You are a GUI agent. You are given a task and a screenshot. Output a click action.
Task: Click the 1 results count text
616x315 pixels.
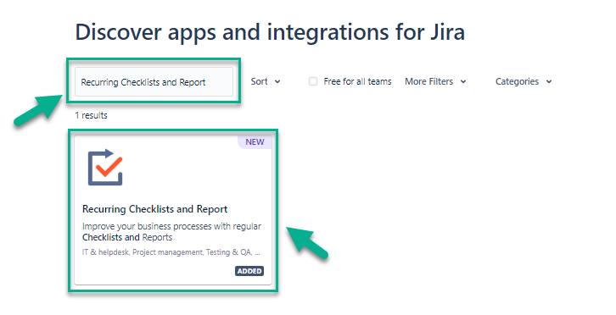[91, 115]
